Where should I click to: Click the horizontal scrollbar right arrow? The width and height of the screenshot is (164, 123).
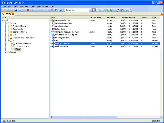(161, 117)
